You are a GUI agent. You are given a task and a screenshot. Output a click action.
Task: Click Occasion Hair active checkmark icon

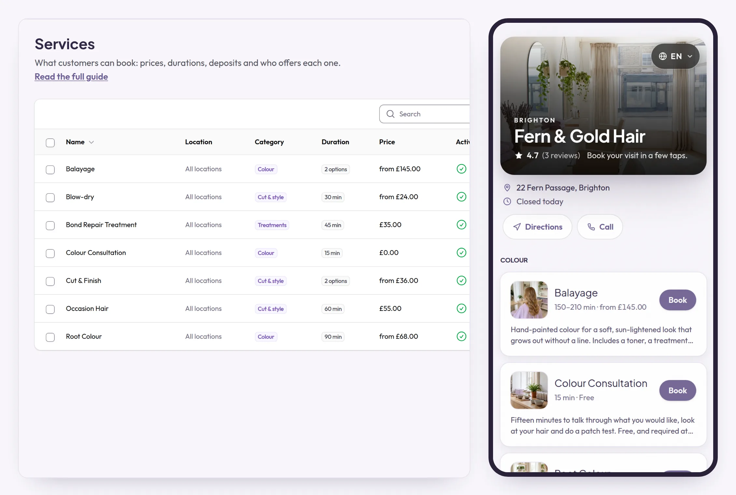[461, 308]
